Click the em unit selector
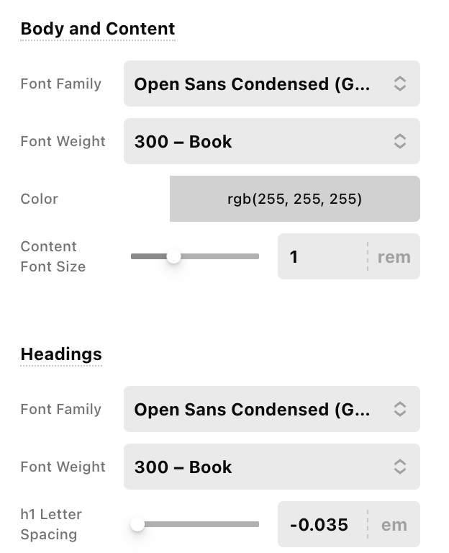Screen dimensions: 449x553 click(x=394, y=525)
